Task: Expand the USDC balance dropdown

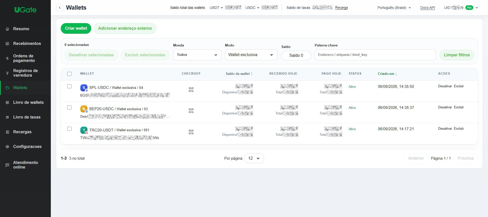Action: pos(252,8)
